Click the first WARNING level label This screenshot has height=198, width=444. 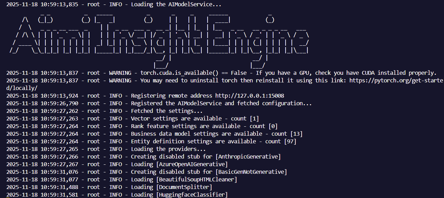click(120, 73)
